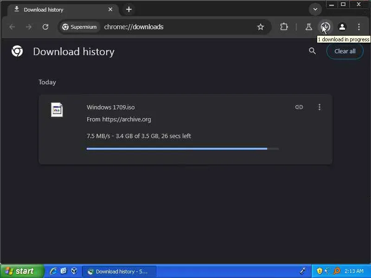Click the Supermium logo beside Download history
The height and width of the screenshot is (278, 371).
coord(17,51)
